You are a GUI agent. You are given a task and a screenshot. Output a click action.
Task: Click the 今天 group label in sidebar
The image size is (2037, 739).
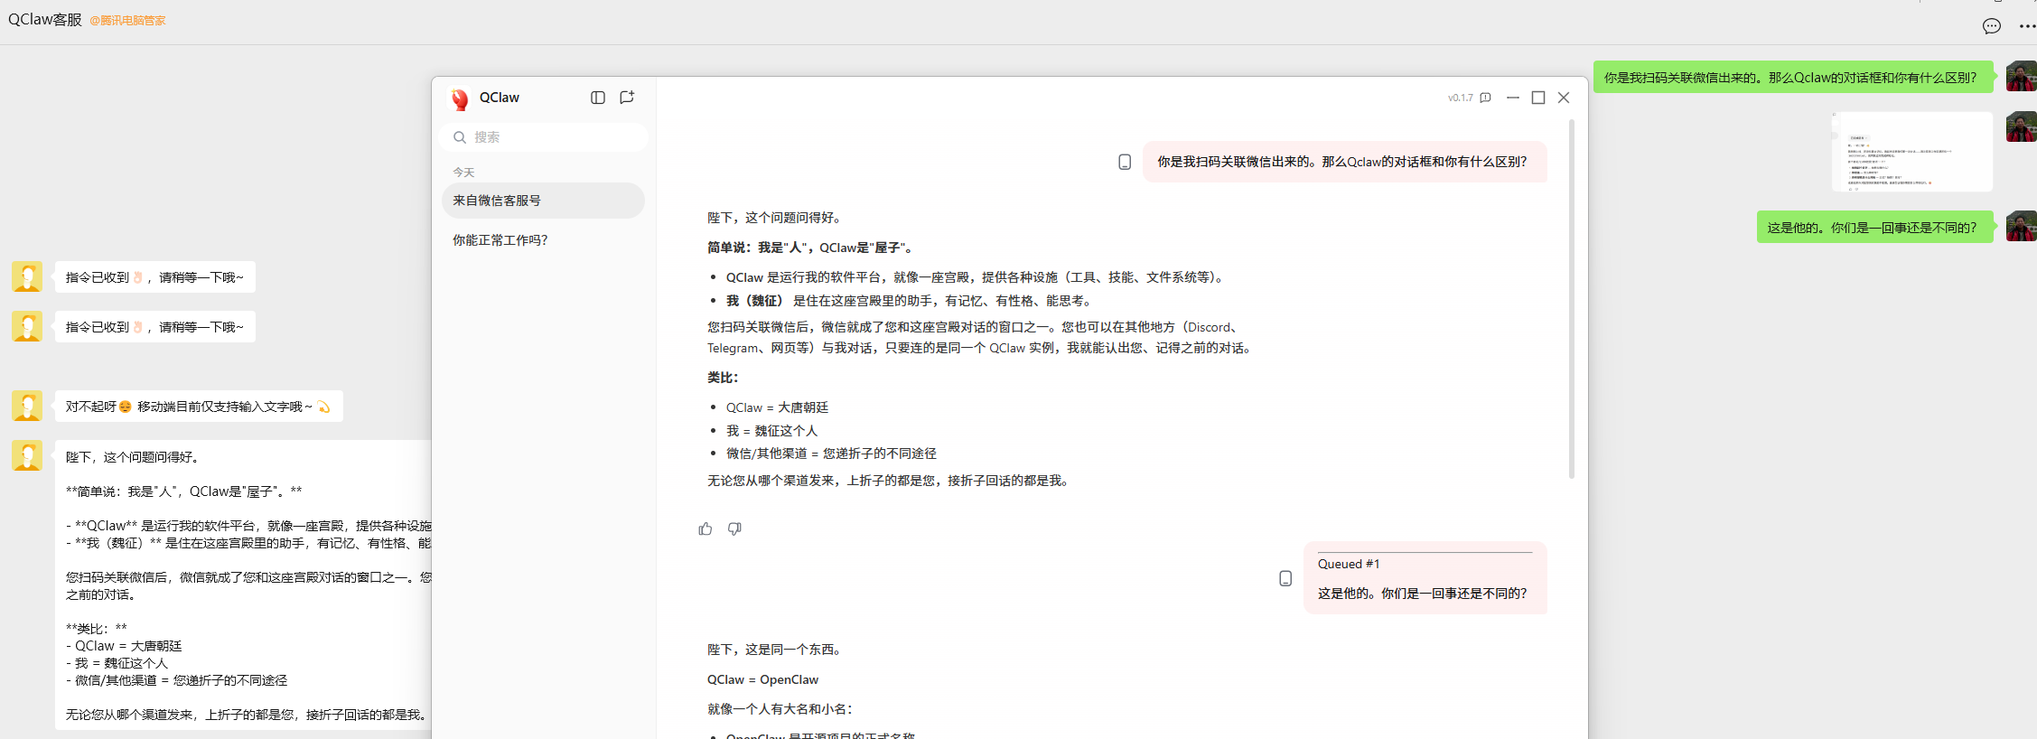point(463,173)
